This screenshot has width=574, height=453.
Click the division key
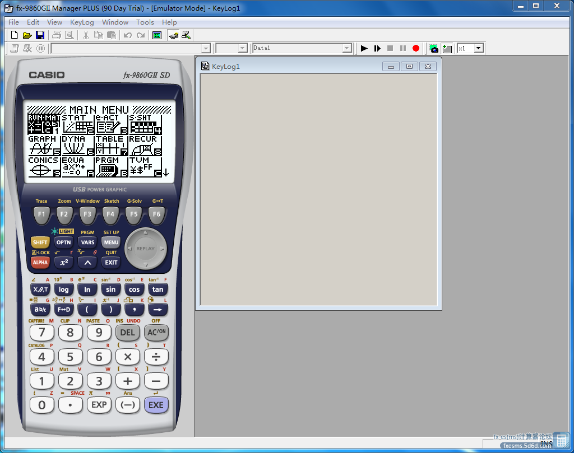click(156, 357)
